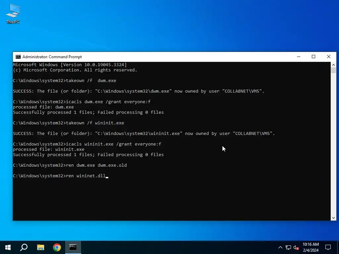
Task: Open the This PC desktop icon
Action: pyautogui.click(x=13, y=14)
